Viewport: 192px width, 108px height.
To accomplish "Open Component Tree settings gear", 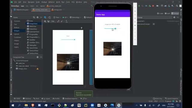I will (37, 57).
